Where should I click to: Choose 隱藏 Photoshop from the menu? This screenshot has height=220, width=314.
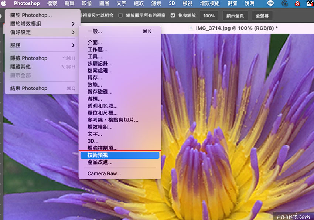click(x=42, y=58)
